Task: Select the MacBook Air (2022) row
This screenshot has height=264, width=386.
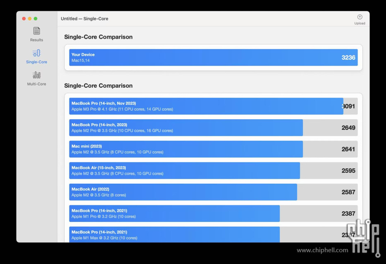Action: [x=213, y=192]
